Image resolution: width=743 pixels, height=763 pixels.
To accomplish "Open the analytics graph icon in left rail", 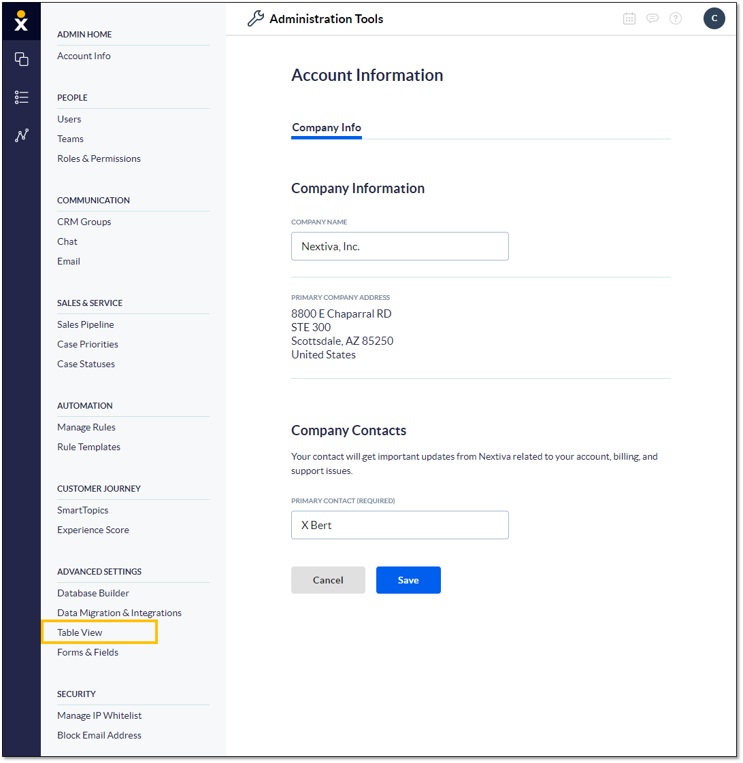I will tap(21, 135).
